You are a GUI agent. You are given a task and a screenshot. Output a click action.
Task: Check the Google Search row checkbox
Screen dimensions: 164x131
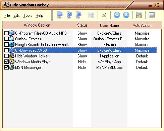point(6,45)
